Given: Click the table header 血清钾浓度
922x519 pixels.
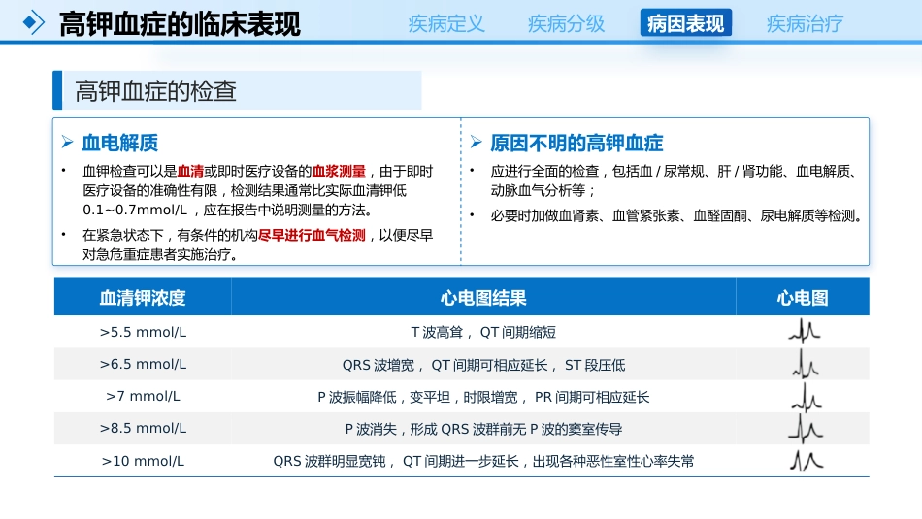Looking at the screenshot, I should 143,298.
